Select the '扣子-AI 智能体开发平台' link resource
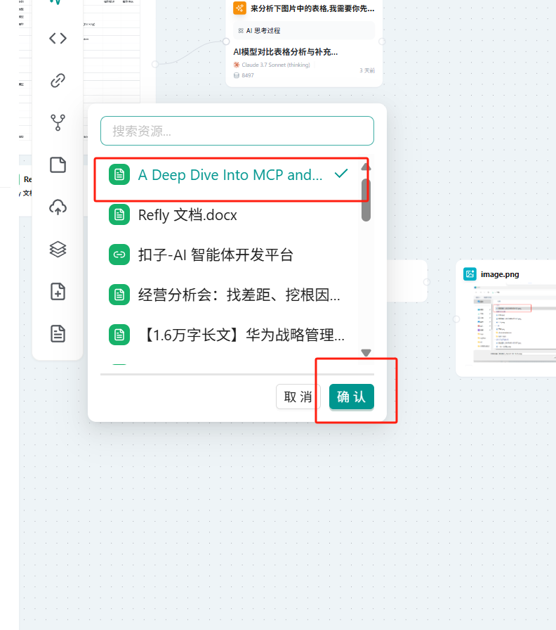 tap(215, 255)
